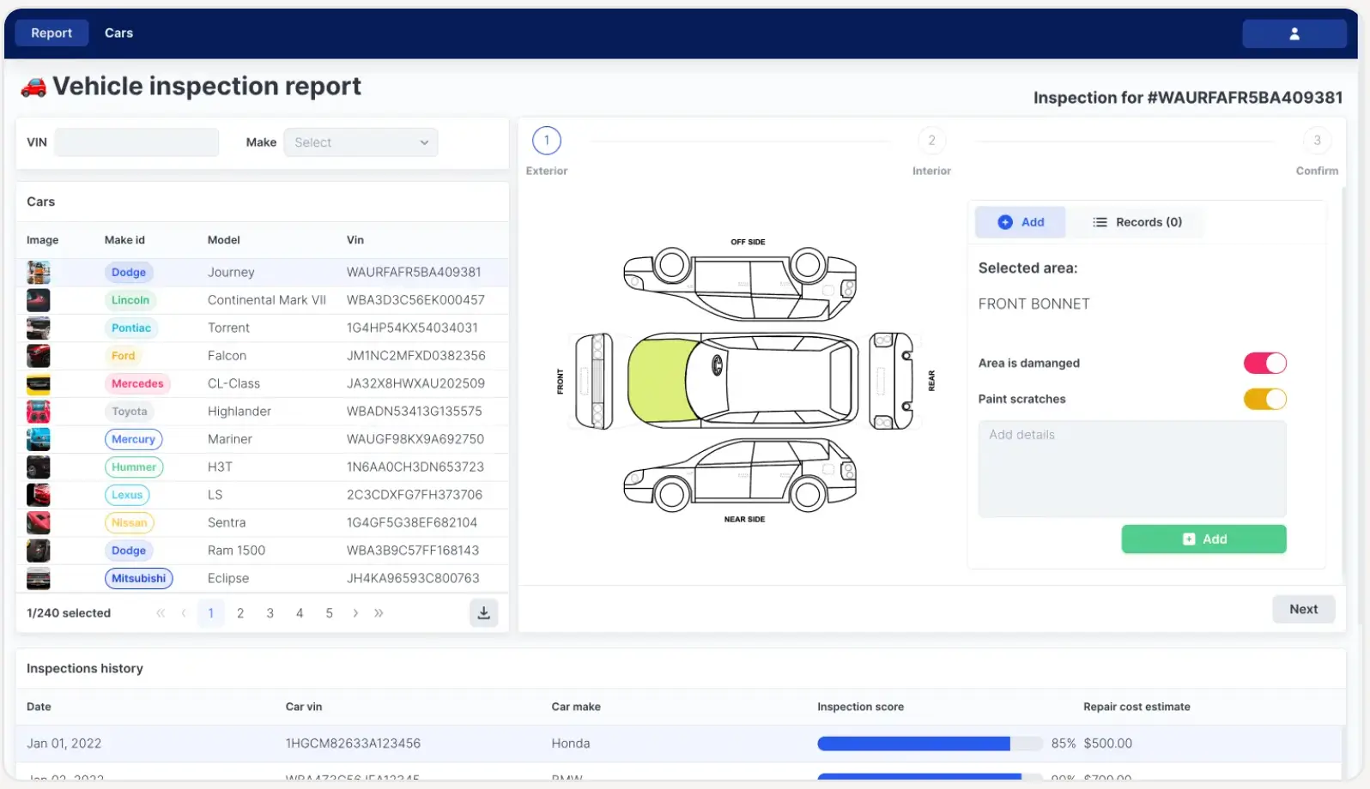Click the Mercedes make tag
The image size is (1370, 789).
[137, 383]
